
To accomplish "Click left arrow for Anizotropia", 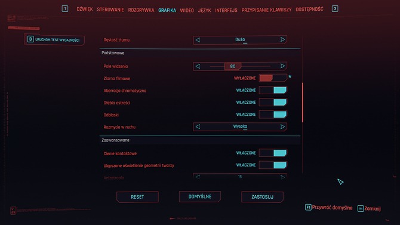I will [198, 177].
